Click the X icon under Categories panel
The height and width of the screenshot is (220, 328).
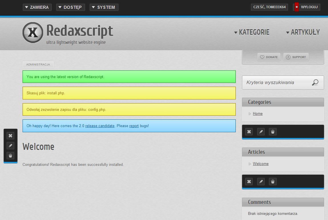coord(249,132)
